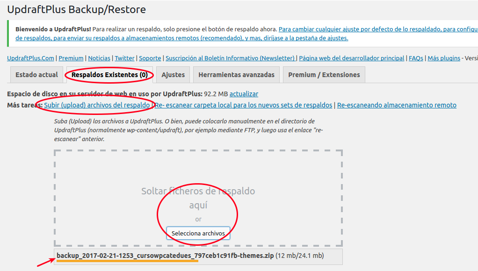This screenshot has width=478, height=271.
Task: Open the newsletter subscription link
Action: click(x=230, y=58)
